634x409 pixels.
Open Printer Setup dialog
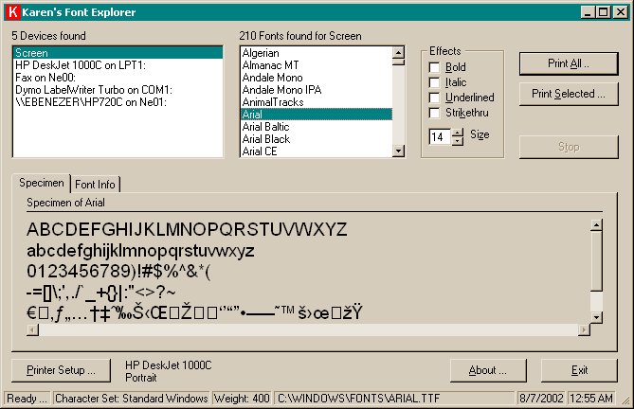[x=61, y=370]
